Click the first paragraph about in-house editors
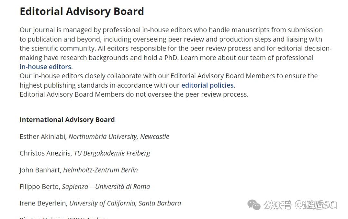The width and height of the screenshot is (348, 219). click(176, 48)
